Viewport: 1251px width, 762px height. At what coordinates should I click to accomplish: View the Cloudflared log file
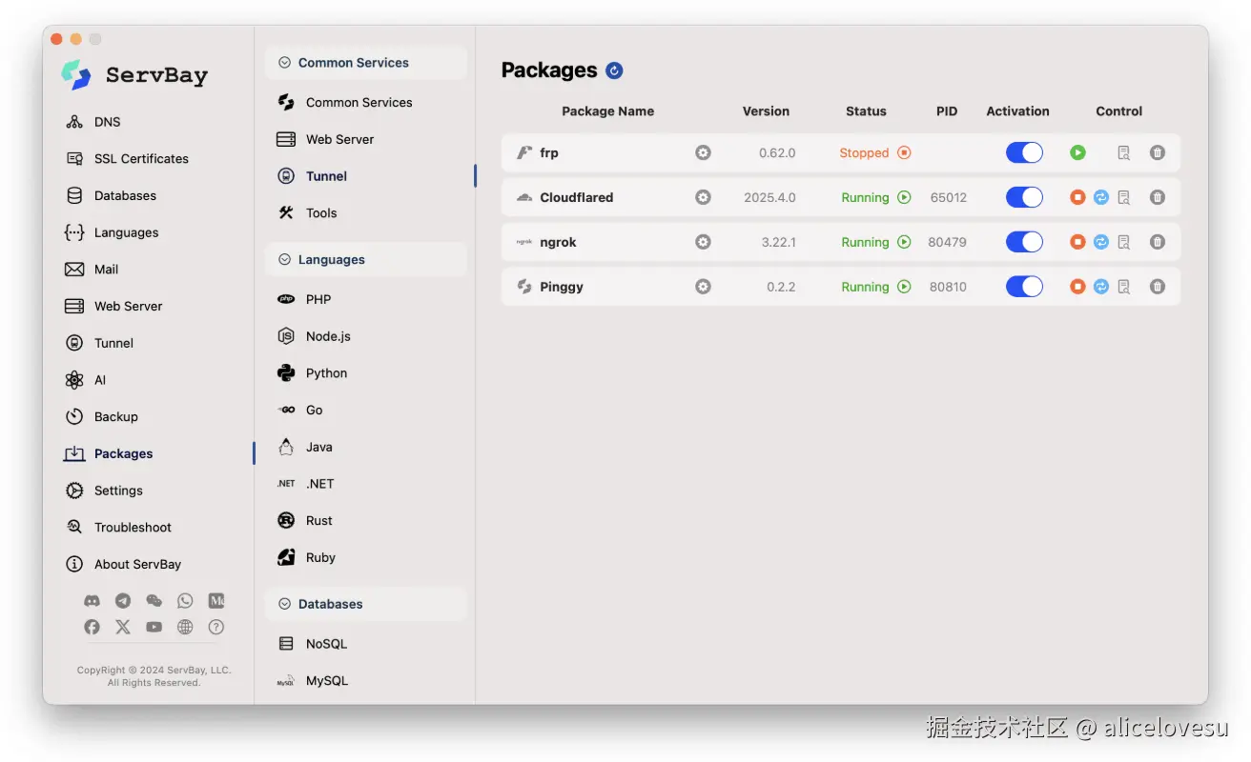(1124, 197)
